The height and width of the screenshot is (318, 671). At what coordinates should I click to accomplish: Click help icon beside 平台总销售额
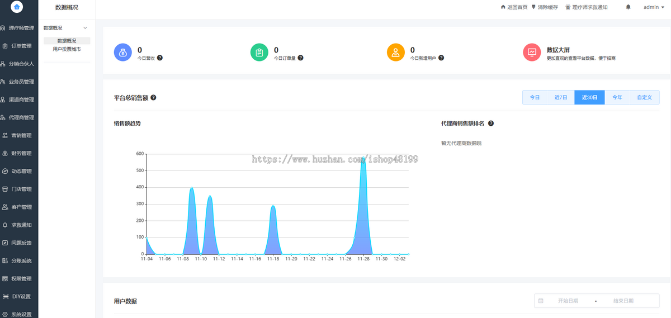click(x=153, y=97)
